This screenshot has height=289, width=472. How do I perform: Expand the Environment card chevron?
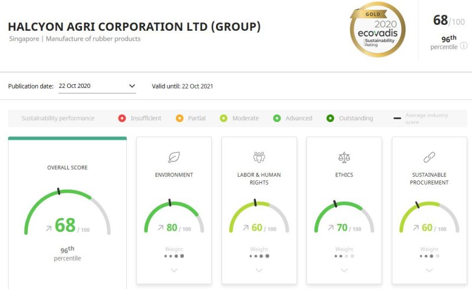(x=174, y=270)
